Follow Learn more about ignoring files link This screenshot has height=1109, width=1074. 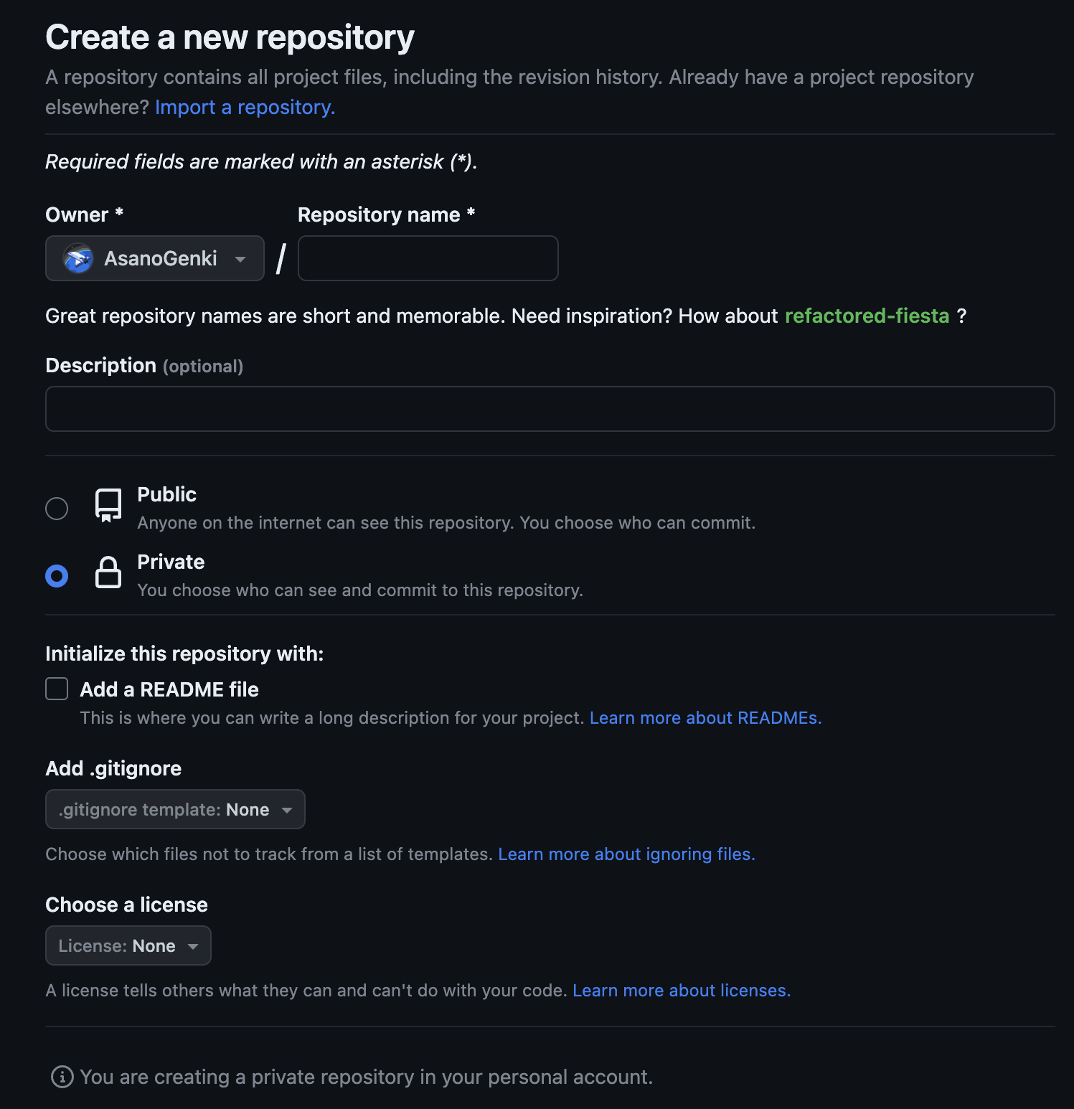coord(626,854)
